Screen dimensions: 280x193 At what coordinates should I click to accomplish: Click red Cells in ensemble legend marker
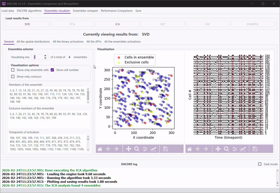(119, 57)
